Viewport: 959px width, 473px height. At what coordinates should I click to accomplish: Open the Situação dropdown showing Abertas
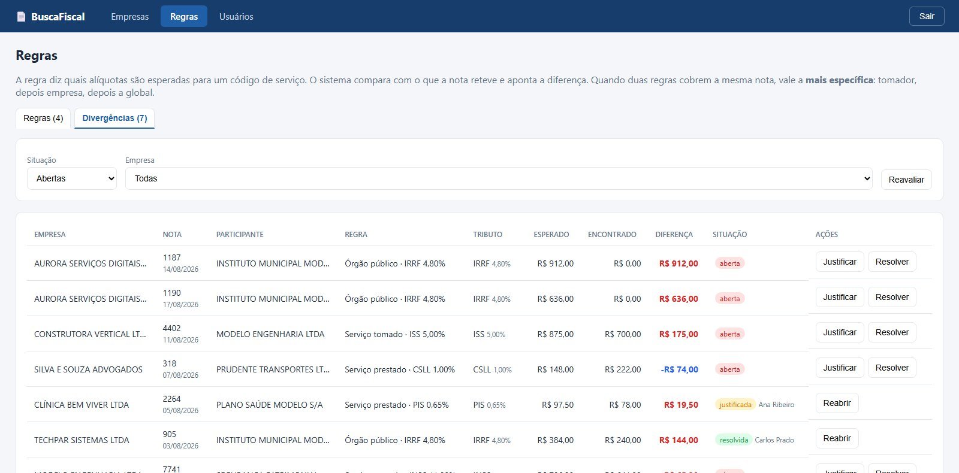[x=72, y=178]
